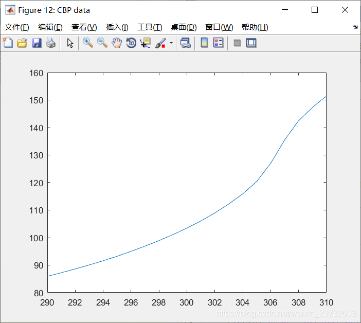361x323 pixels.
Task: Show plot tools and dock figure icon
Action: [x=251, y=43]
